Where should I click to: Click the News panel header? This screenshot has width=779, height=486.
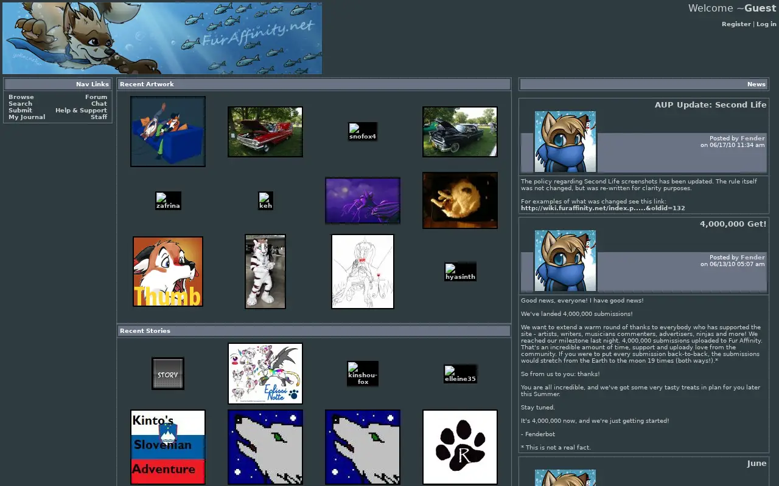click(x=644, y=84)
